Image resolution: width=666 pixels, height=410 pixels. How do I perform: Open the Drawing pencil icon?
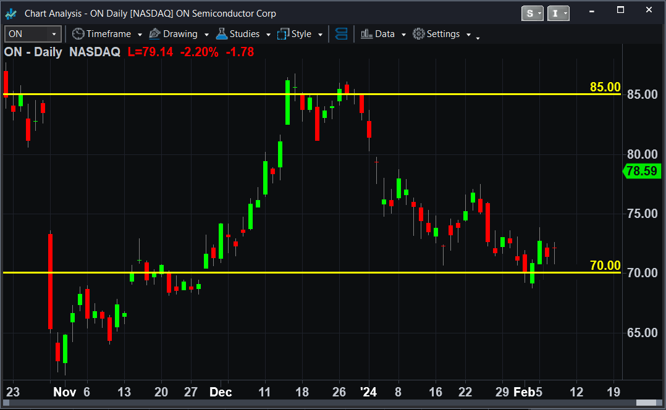tap(154, 33)
